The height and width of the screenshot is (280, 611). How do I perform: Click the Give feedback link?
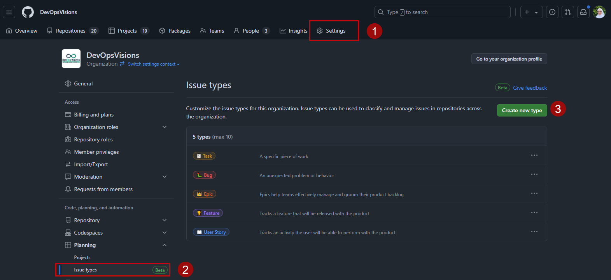click(x=530, y=88)
